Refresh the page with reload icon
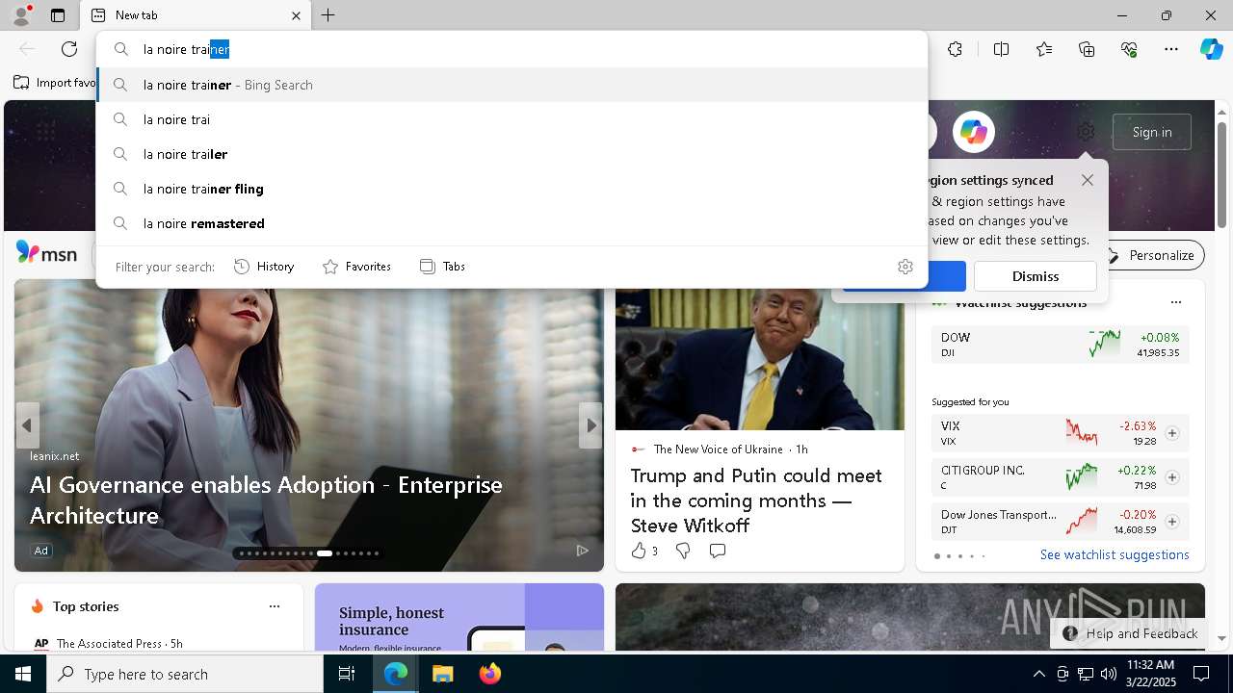This screenshot has height=693, width=1233. (69, 49)
